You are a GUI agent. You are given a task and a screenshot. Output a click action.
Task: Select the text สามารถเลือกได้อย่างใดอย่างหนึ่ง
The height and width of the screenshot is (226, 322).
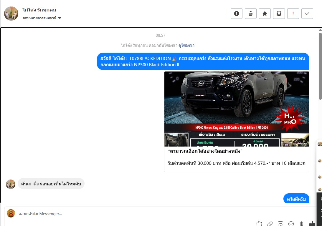coord(205,151)
